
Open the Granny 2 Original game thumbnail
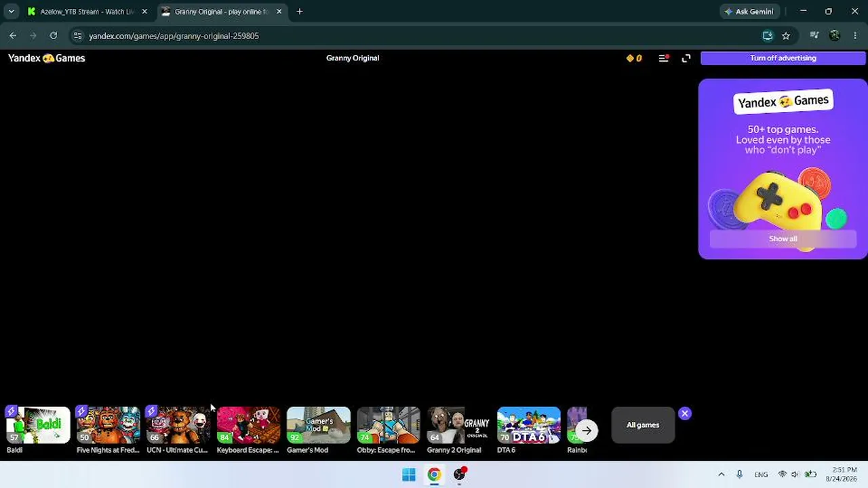(458, 425)
